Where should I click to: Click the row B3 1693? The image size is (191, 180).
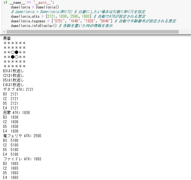[11, 163]
